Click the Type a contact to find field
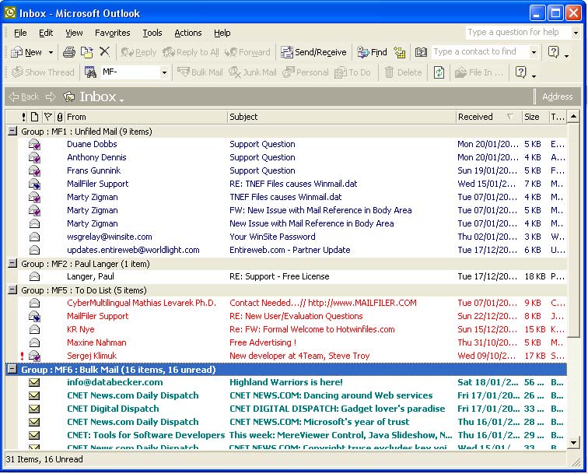Image resolution: width=588 pixels, height=474 pixels. [481, 52]
